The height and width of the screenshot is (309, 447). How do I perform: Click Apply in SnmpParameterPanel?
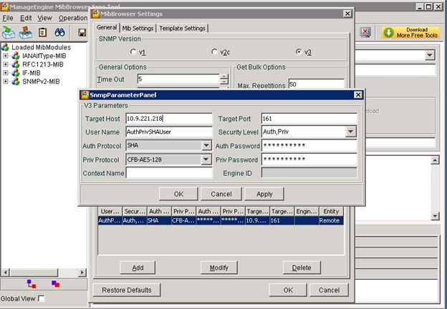pos(264,194)
